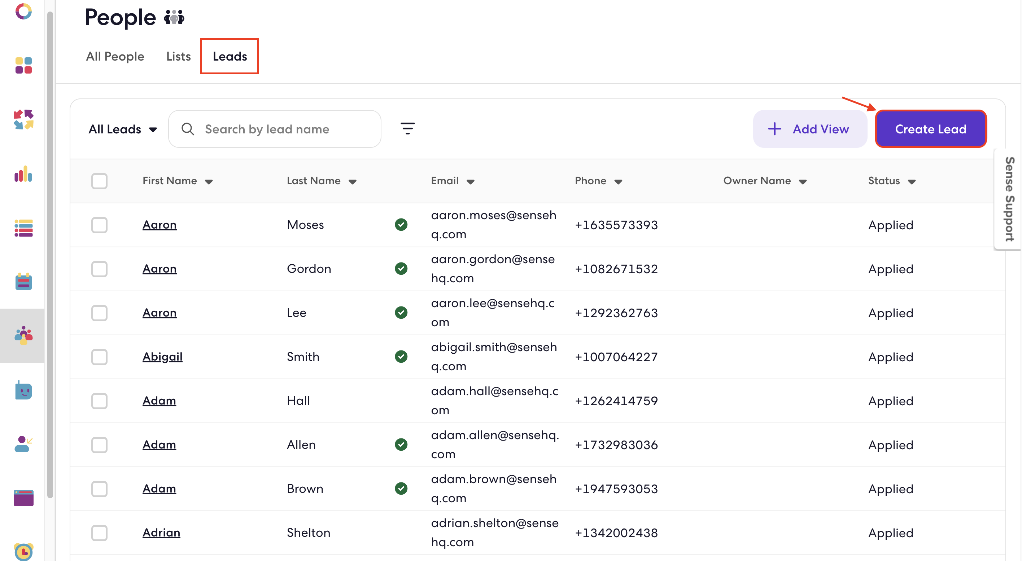The width and height of the screenshot is (1022, 561).
Task: Open the Sense logo home icon
Action: (x=23, y=12)
